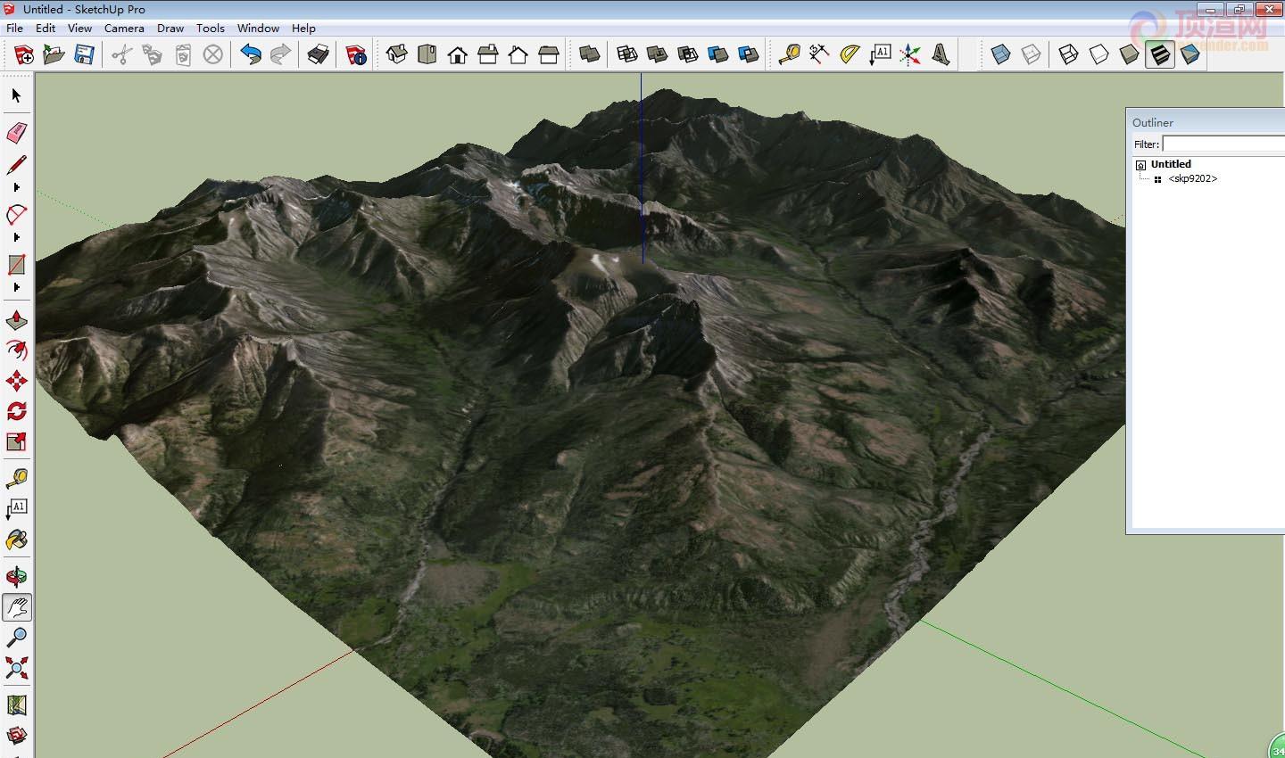Select the Subtract solid tool
The image size is (1285, 758).
pyautogui.click(x=688, y=55)
